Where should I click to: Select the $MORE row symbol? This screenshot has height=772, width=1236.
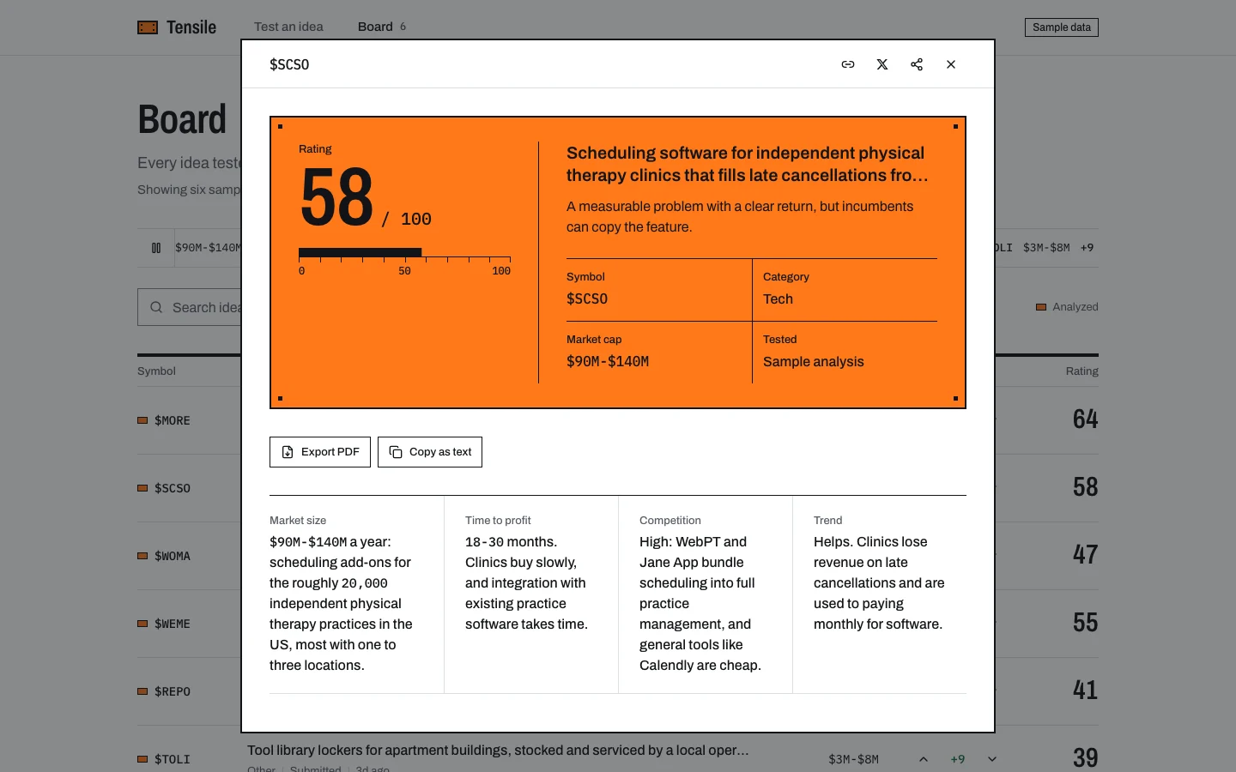pos(173,420)
